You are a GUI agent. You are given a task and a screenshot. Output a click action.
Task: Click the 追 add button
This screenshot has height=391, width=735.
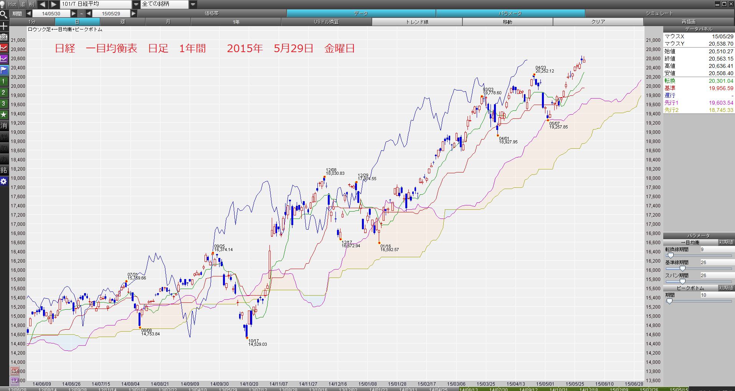click(x=23, y=4)
